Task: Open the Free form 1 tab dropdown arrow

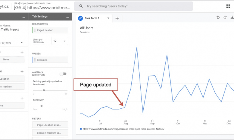Action: coord(108,18)
